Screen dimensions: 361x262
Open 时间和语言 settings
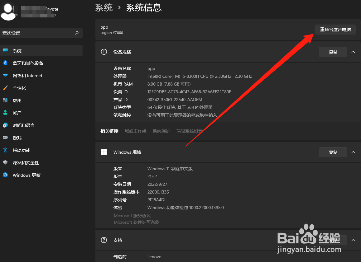[x=41, y=125]
